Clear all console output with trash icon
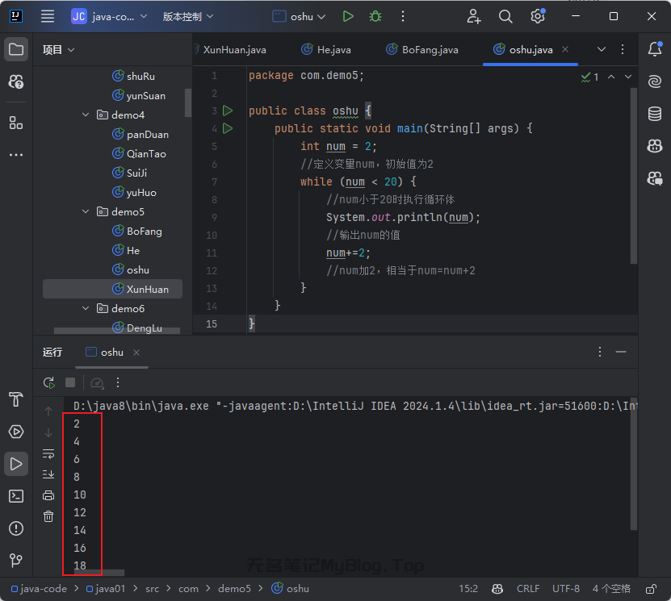Viewport: 671px width, 601px height. pos(48,516)
